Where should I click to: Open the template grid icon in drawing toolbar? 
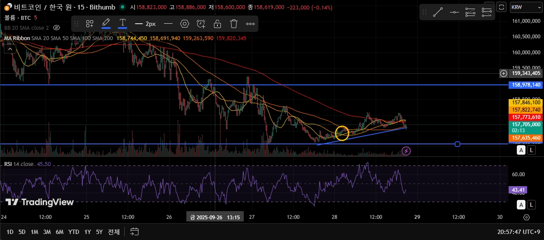90,24
